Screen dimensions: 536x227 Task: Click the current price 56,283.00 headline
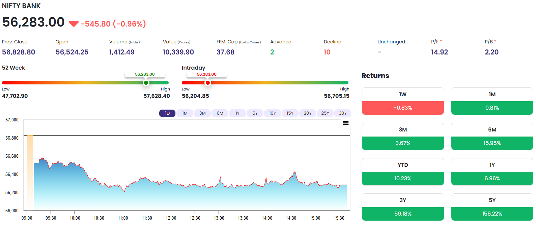click(x=33, y=22)
